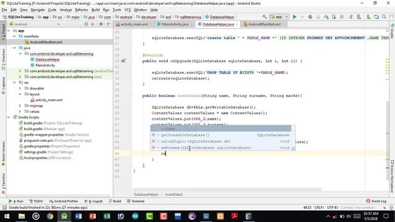
Task: Click sqllitetraining in the breadcrumb bar
Action: [x=191, y=17]
